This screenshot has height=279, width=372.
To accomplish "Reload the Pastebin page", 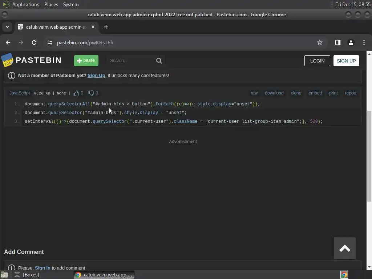I will point(34,43).
